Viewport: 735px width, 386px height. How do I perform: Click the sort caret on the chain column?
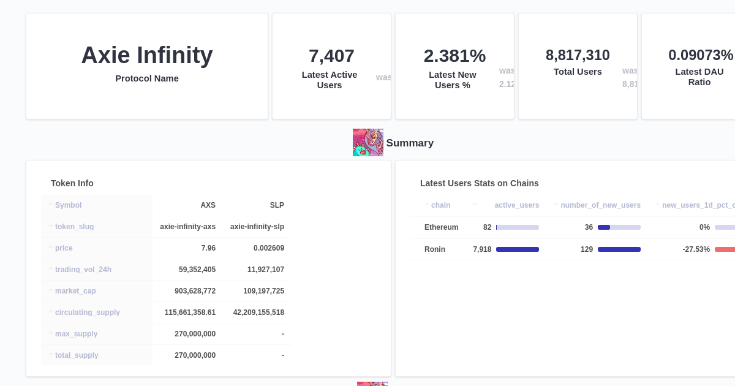[x=426, y=205]
